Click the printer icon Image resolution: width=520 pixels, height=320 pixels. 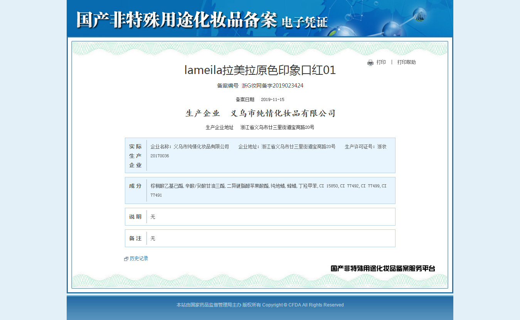[370, 62]
